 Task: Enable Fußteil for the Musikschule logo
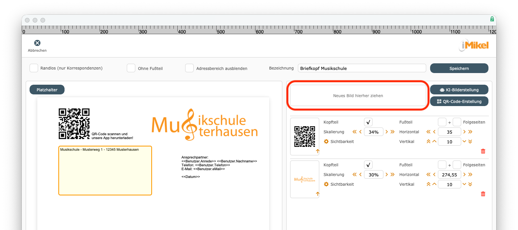[x=442, y=165]
